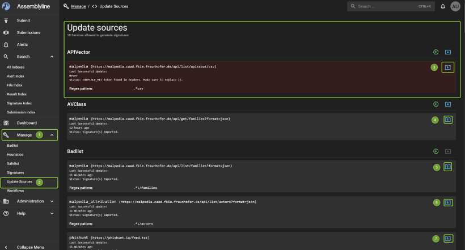
Task: Trigger update for all APIVector sources
Action: 447,52
